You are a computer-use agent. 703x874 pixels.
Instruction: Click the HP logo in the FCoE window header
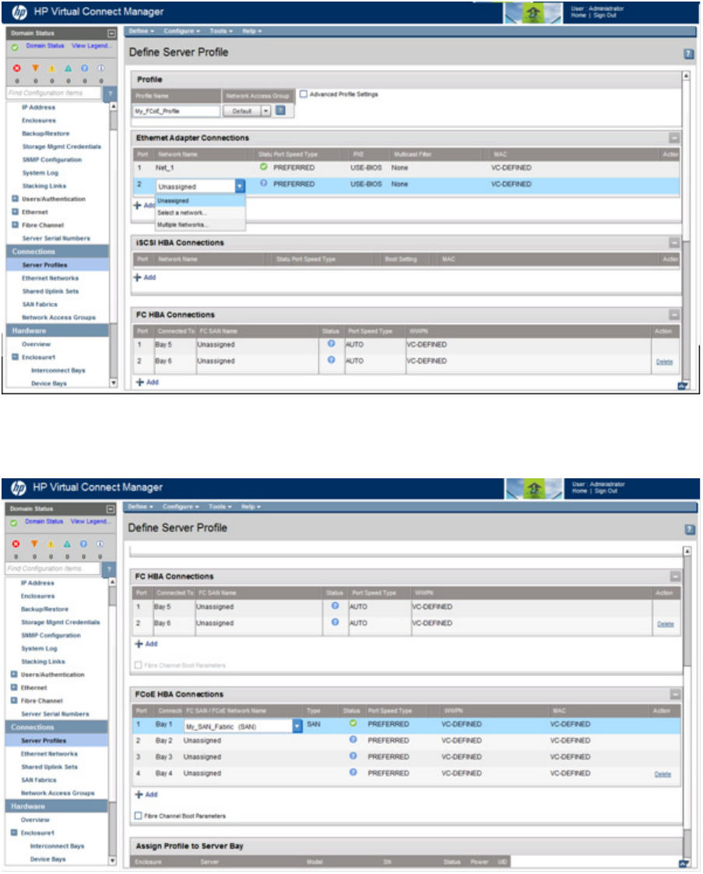click(19, 488)
